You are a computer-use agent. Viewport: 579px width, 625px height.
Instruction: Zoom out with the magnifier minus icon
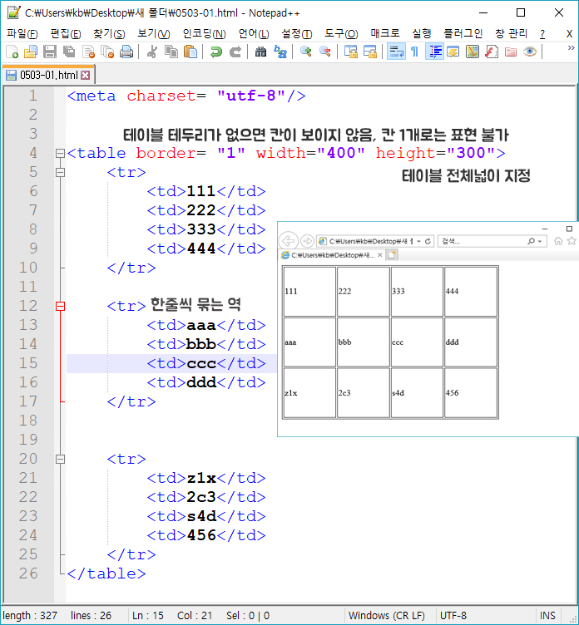pos(324,52)
